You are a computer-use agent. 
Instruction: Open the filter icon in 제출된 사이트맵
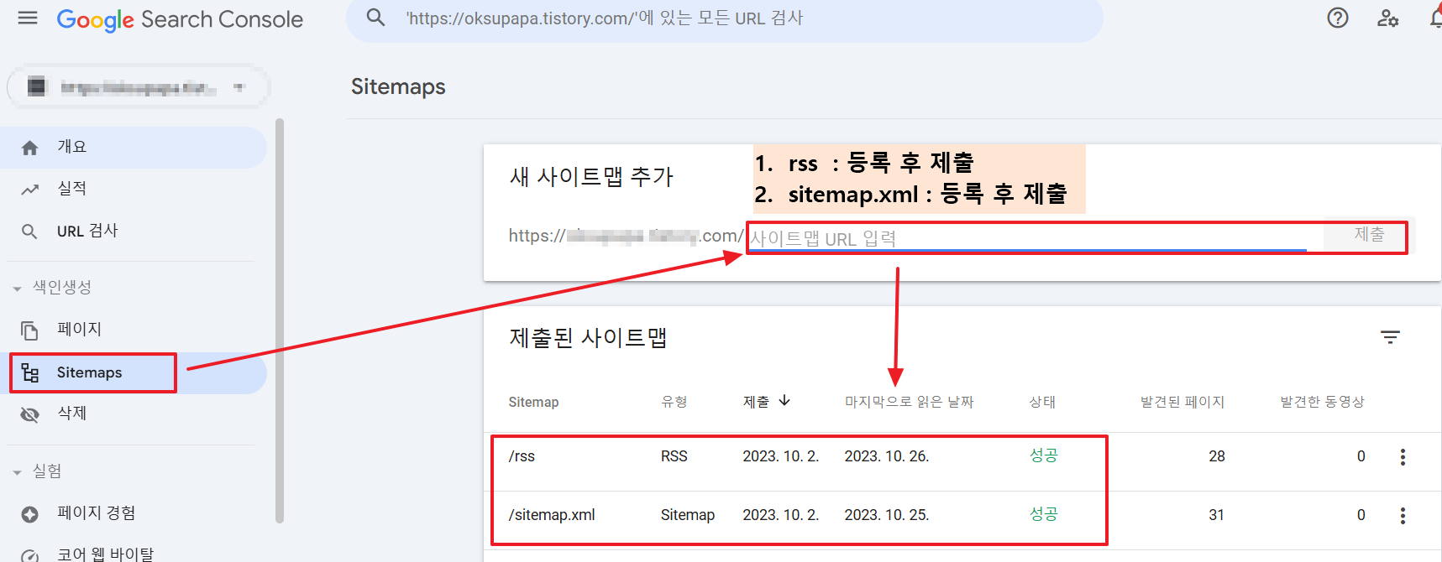[x=1390, y=337]
